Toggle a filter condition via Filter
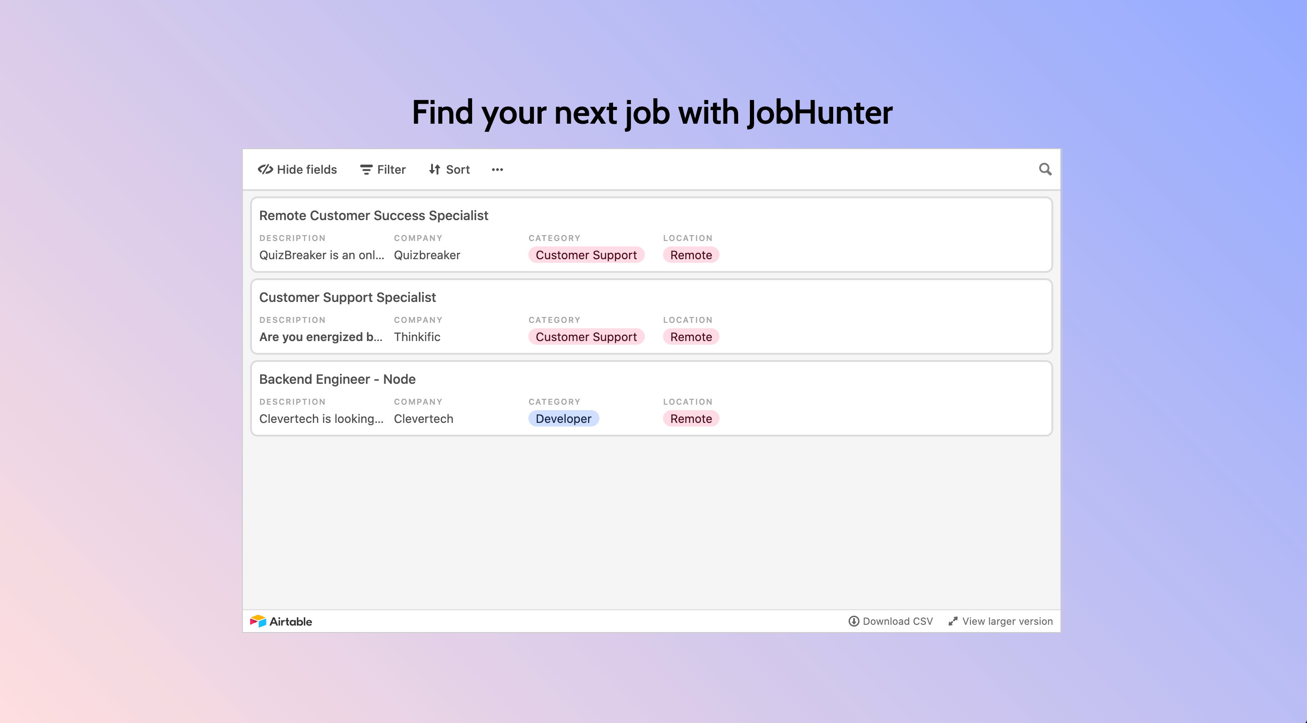1307x723 pixels. [382, 170]
